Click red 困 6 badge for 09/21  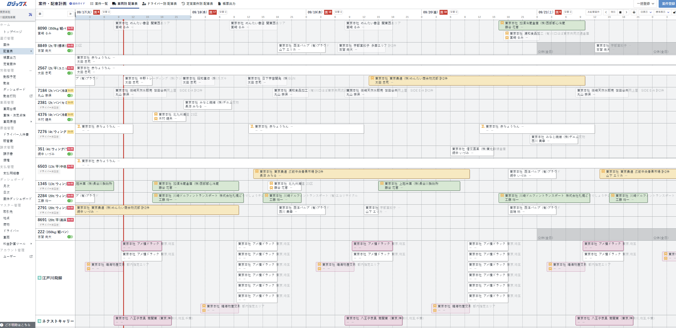tap(558, 12)
